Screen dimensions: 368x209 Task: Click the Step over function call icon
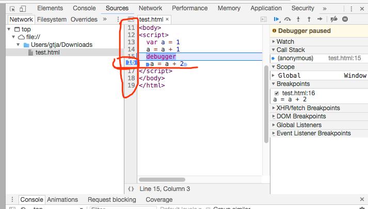pos(287,19)
